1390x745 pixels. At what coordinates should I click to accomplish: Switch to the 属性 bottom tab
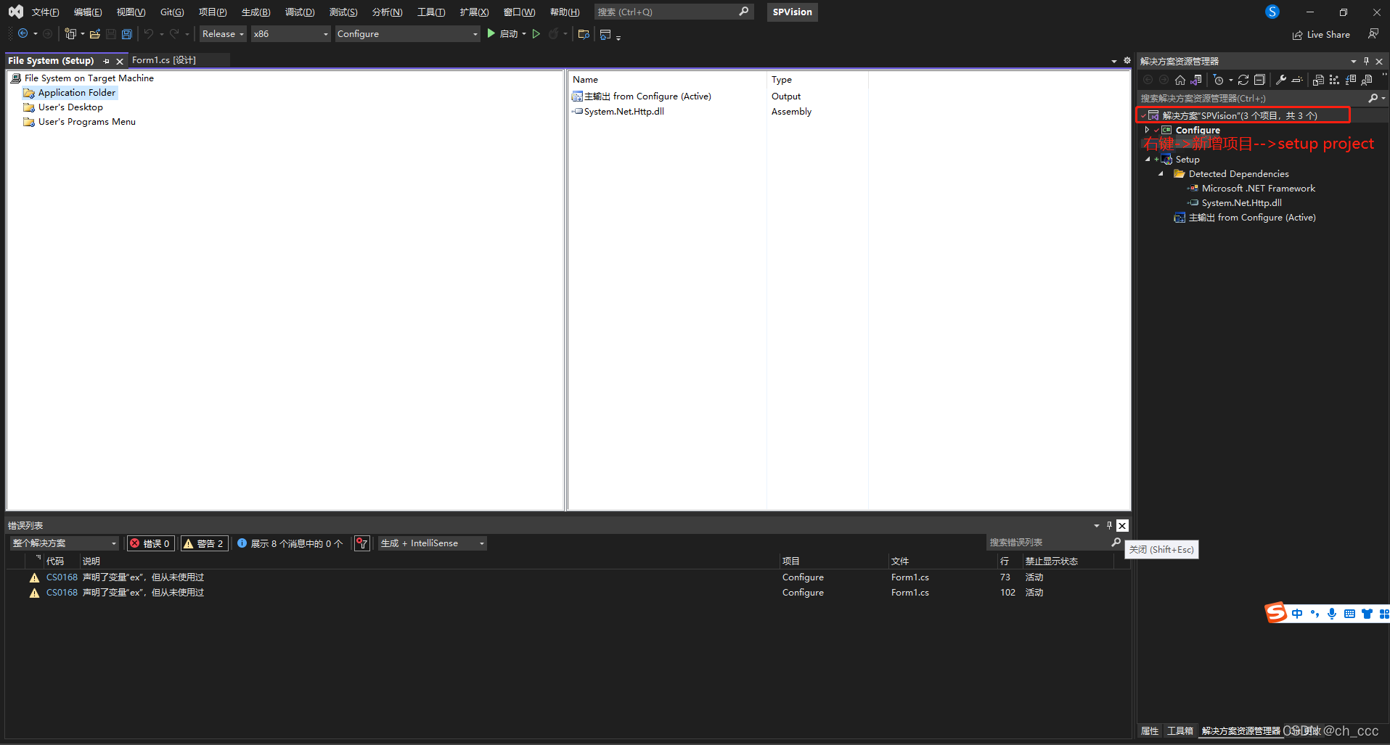tap(1150, 730)
